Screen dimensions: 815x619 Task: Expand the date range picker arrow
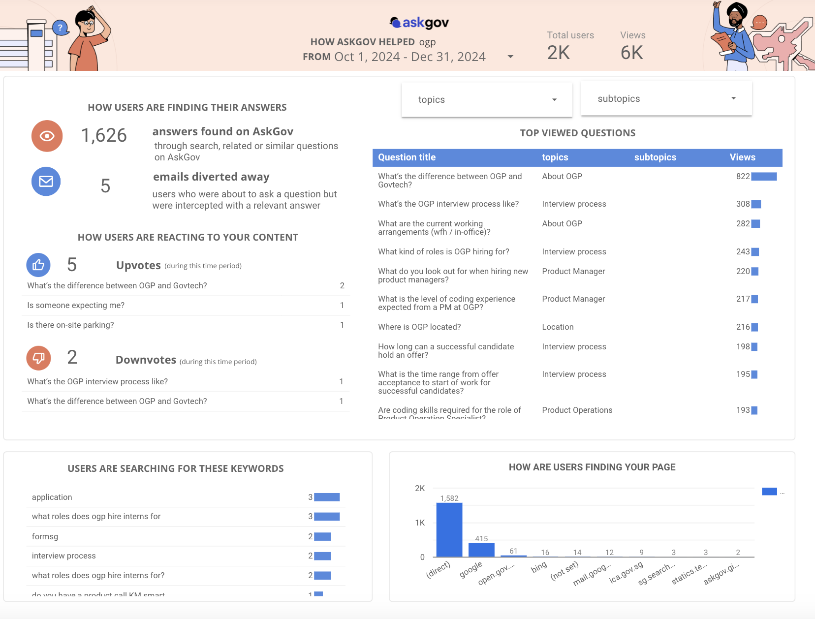pos(510,57)
